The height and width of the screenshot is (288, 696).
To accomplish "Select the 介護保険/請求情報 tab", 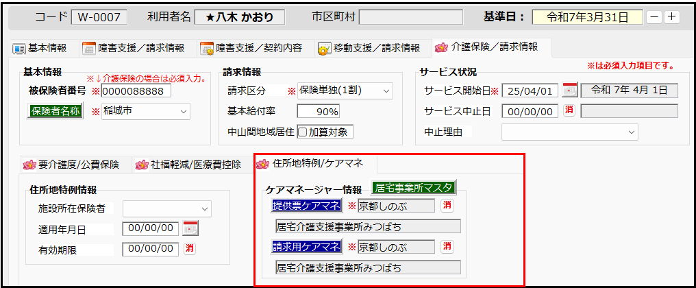I will [490, 47].
